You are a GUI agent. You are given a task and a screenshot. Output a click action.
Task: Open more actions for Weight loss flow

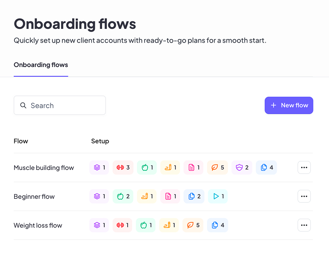coord(304,225)
